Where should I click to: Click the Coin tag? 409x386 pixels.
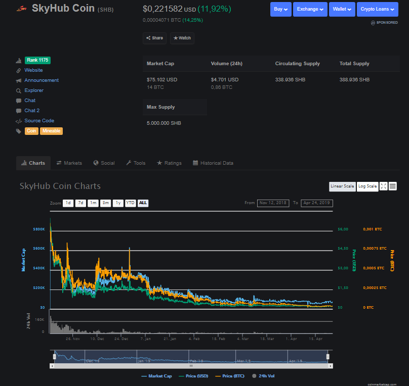[x=31, y=131]
